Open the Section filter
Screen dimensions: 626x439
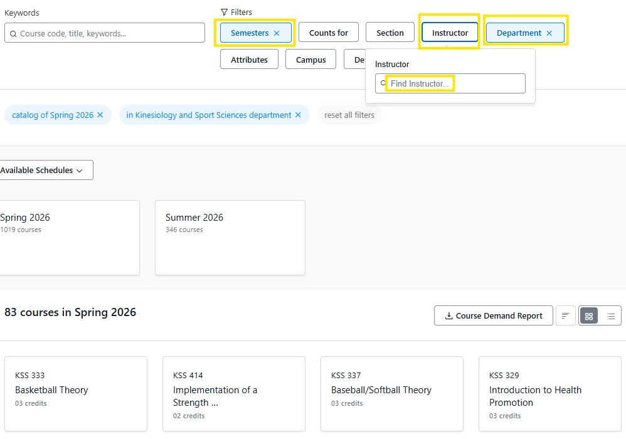click(x=390, y=33)
